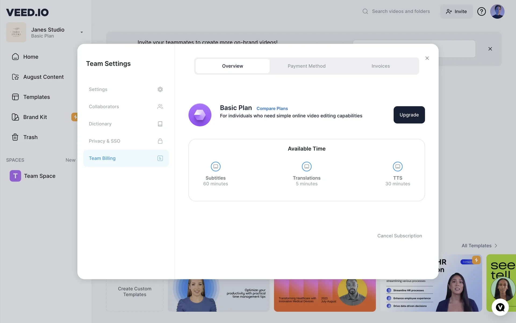Open the user profile avatar

[497, 12]
